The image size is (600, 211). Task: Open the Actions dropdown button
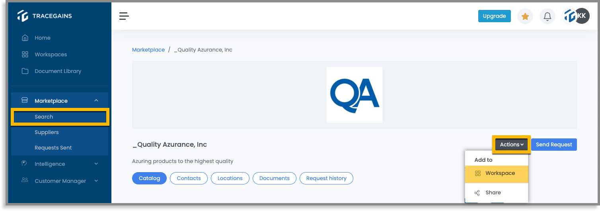point(512,144)
